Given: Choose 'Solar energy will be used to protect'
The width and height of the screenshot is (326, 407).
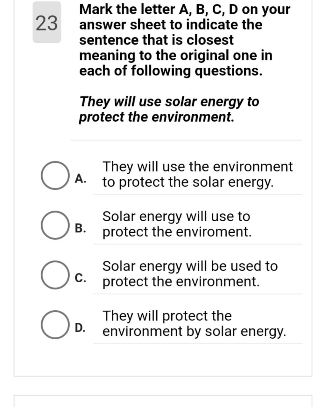Looking at the screenshot, I should coord(190,274).
